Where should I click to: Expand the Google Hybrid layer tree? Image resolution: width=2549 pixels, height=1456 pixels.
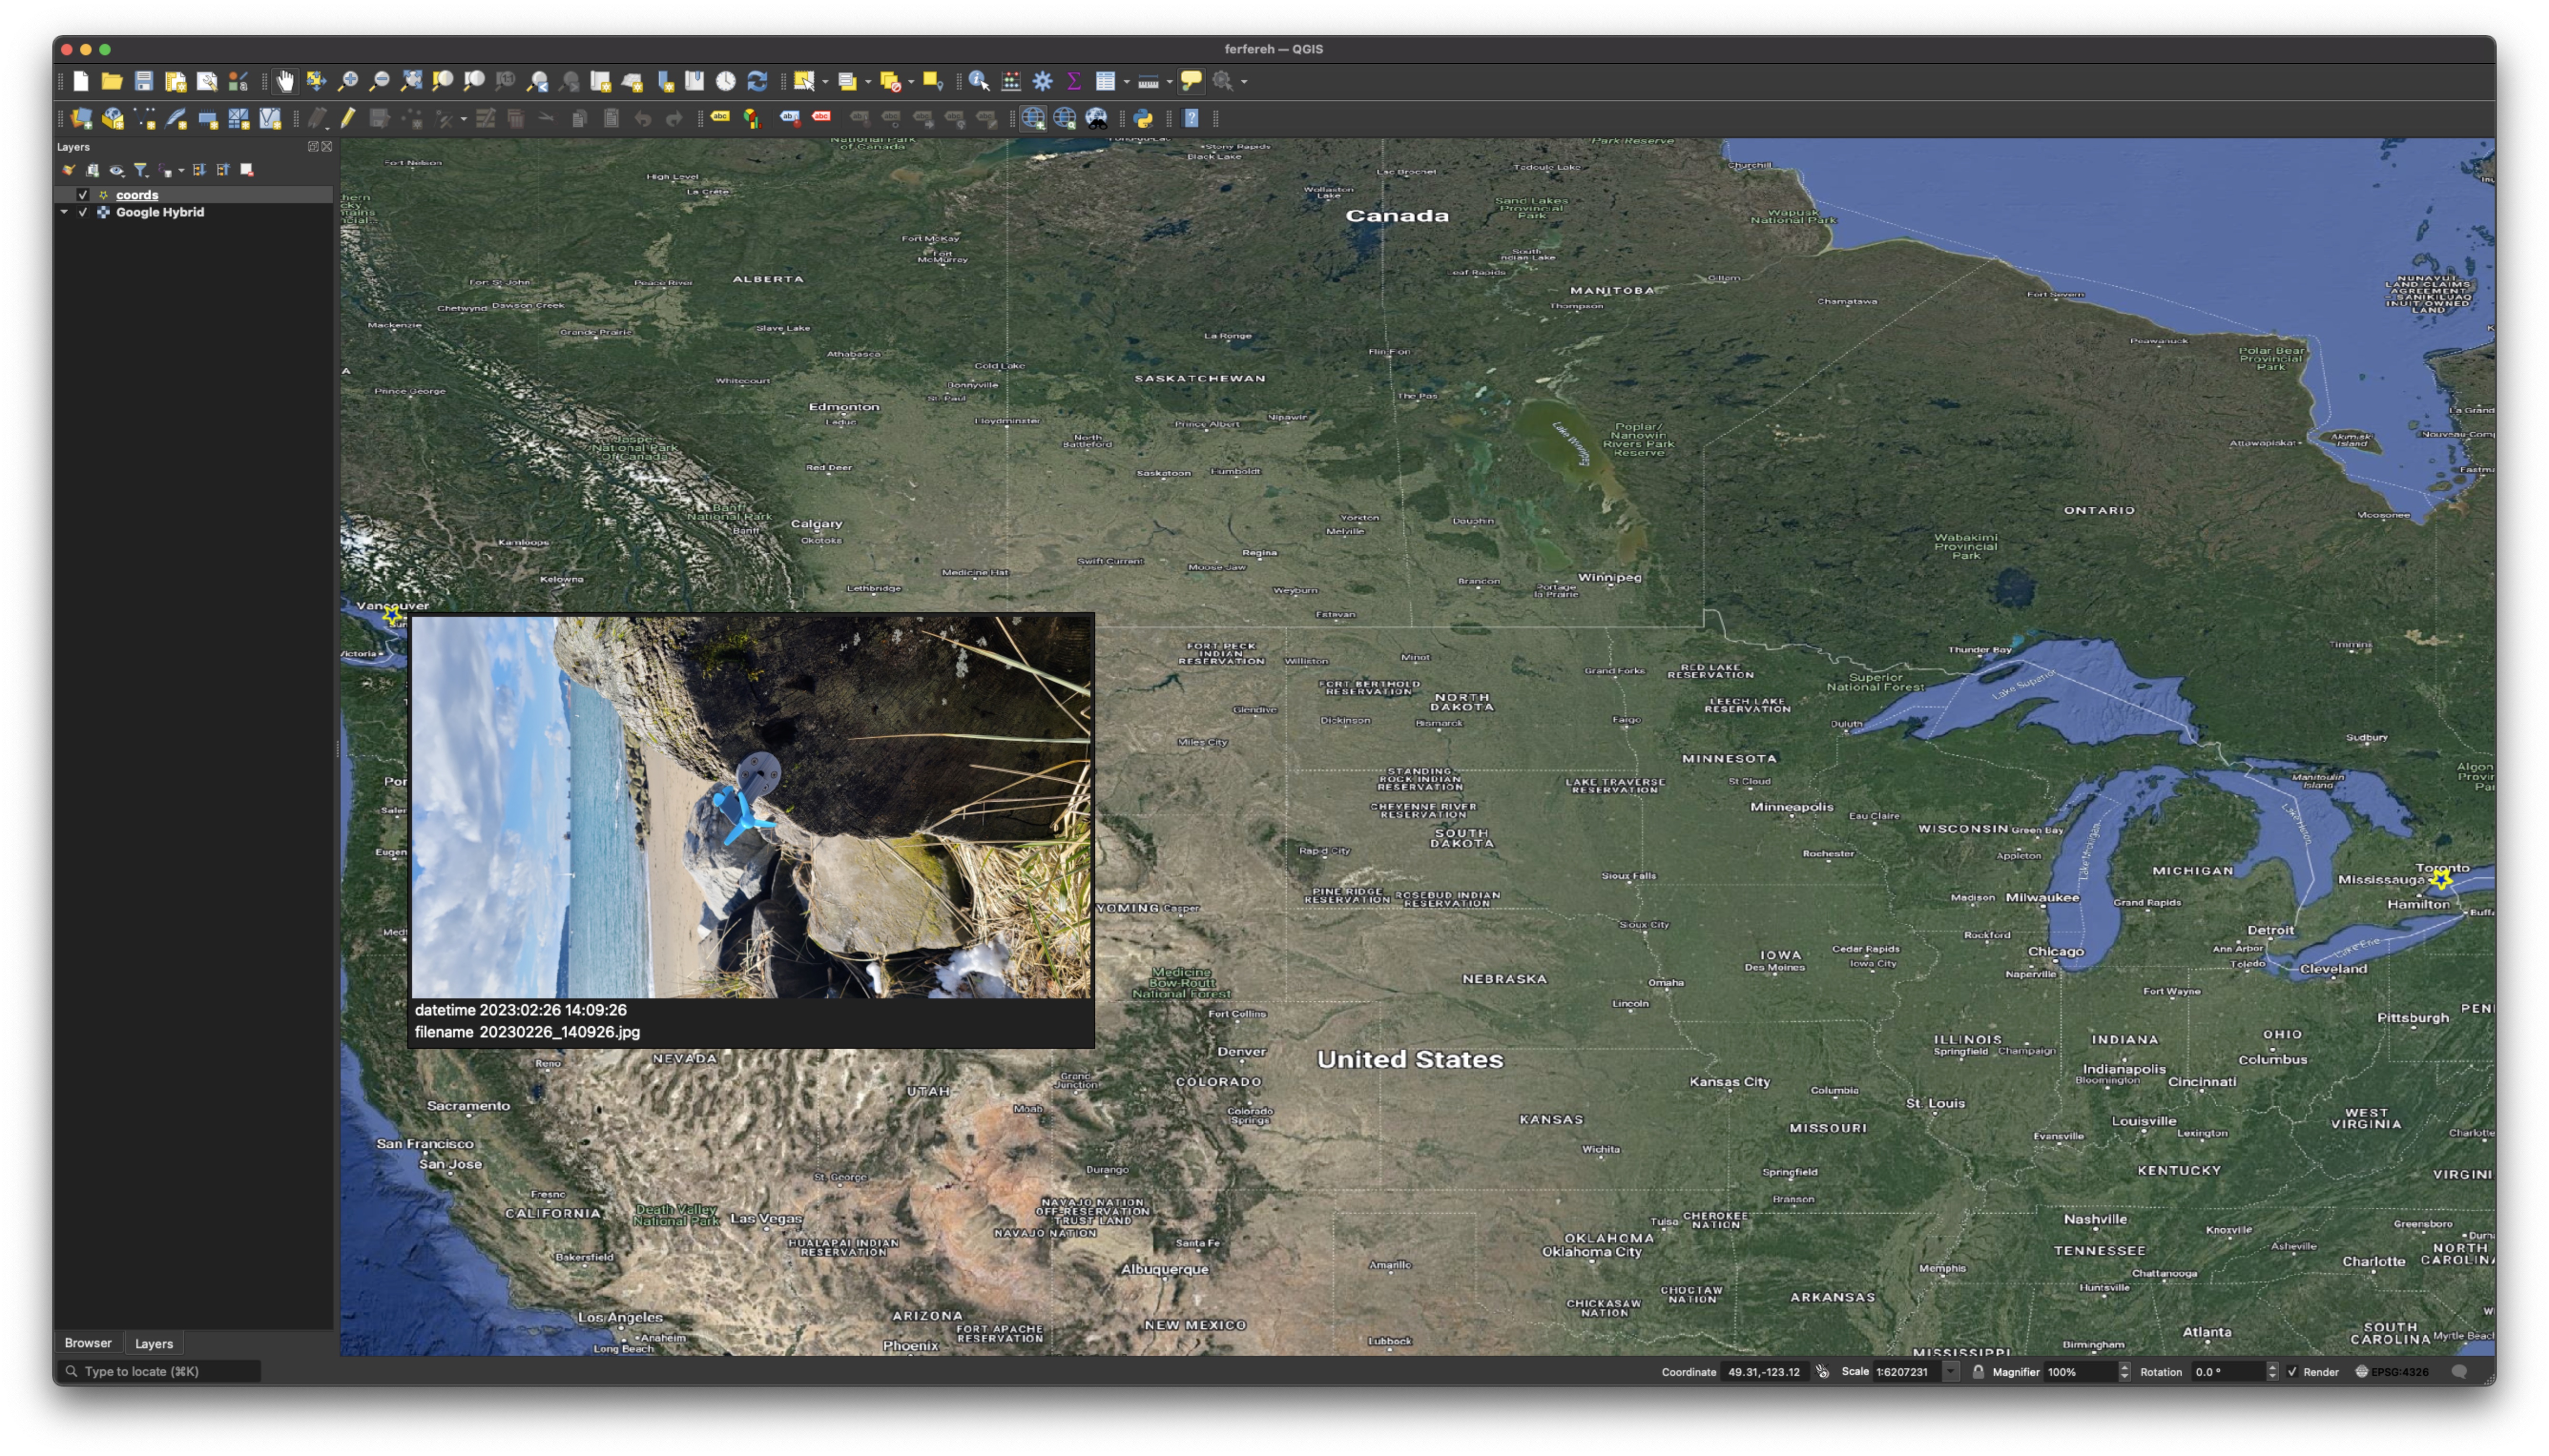tap(65, 212)
